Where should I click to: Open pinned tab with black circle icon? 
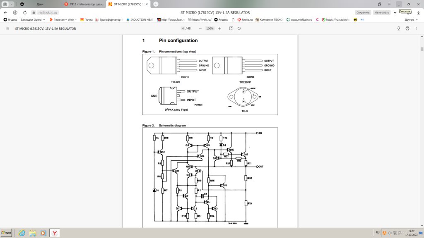click(22, 4)
